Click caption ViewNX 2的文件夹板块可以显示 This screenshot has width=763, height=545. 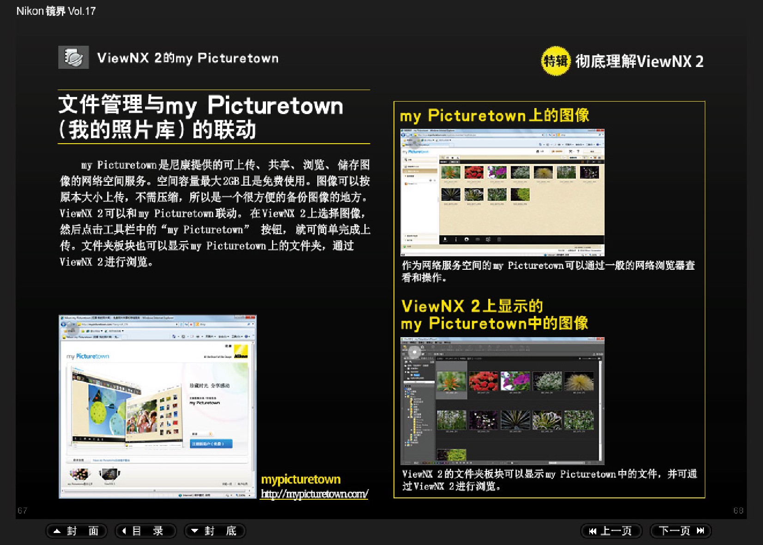pos(473,474)
